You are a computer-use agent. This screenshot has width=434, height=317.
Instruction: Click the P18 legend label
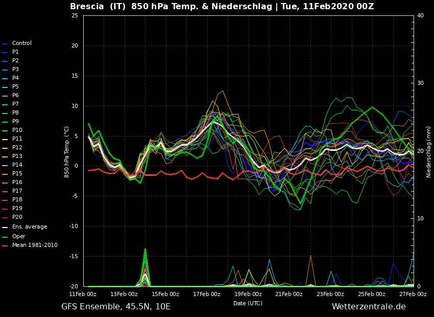[x=17, y=199]
